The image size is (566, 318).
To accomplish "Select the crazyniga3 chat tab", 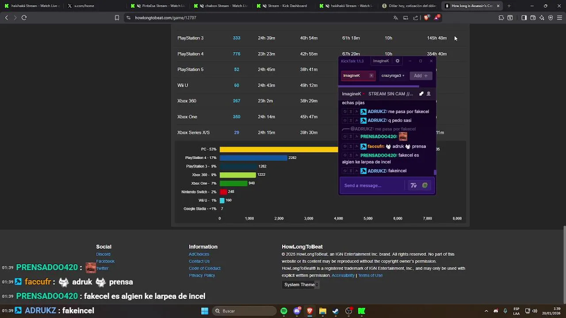I will (393, 76).
